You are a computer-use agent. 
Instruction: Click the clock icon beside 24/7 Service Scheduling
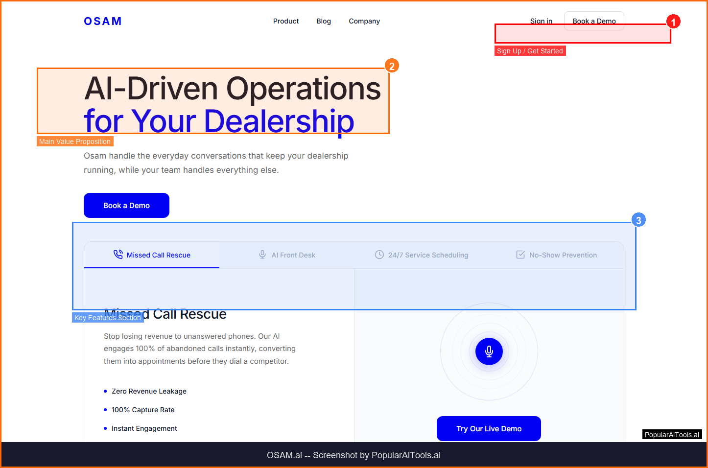point(379,255)
